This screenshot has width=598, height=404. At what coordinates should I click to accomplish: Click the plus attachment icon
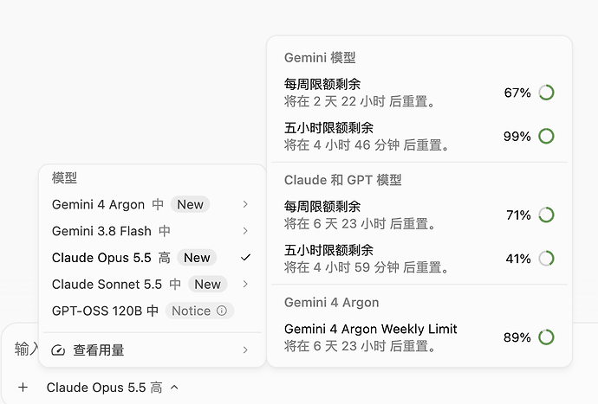coord(23,388)
